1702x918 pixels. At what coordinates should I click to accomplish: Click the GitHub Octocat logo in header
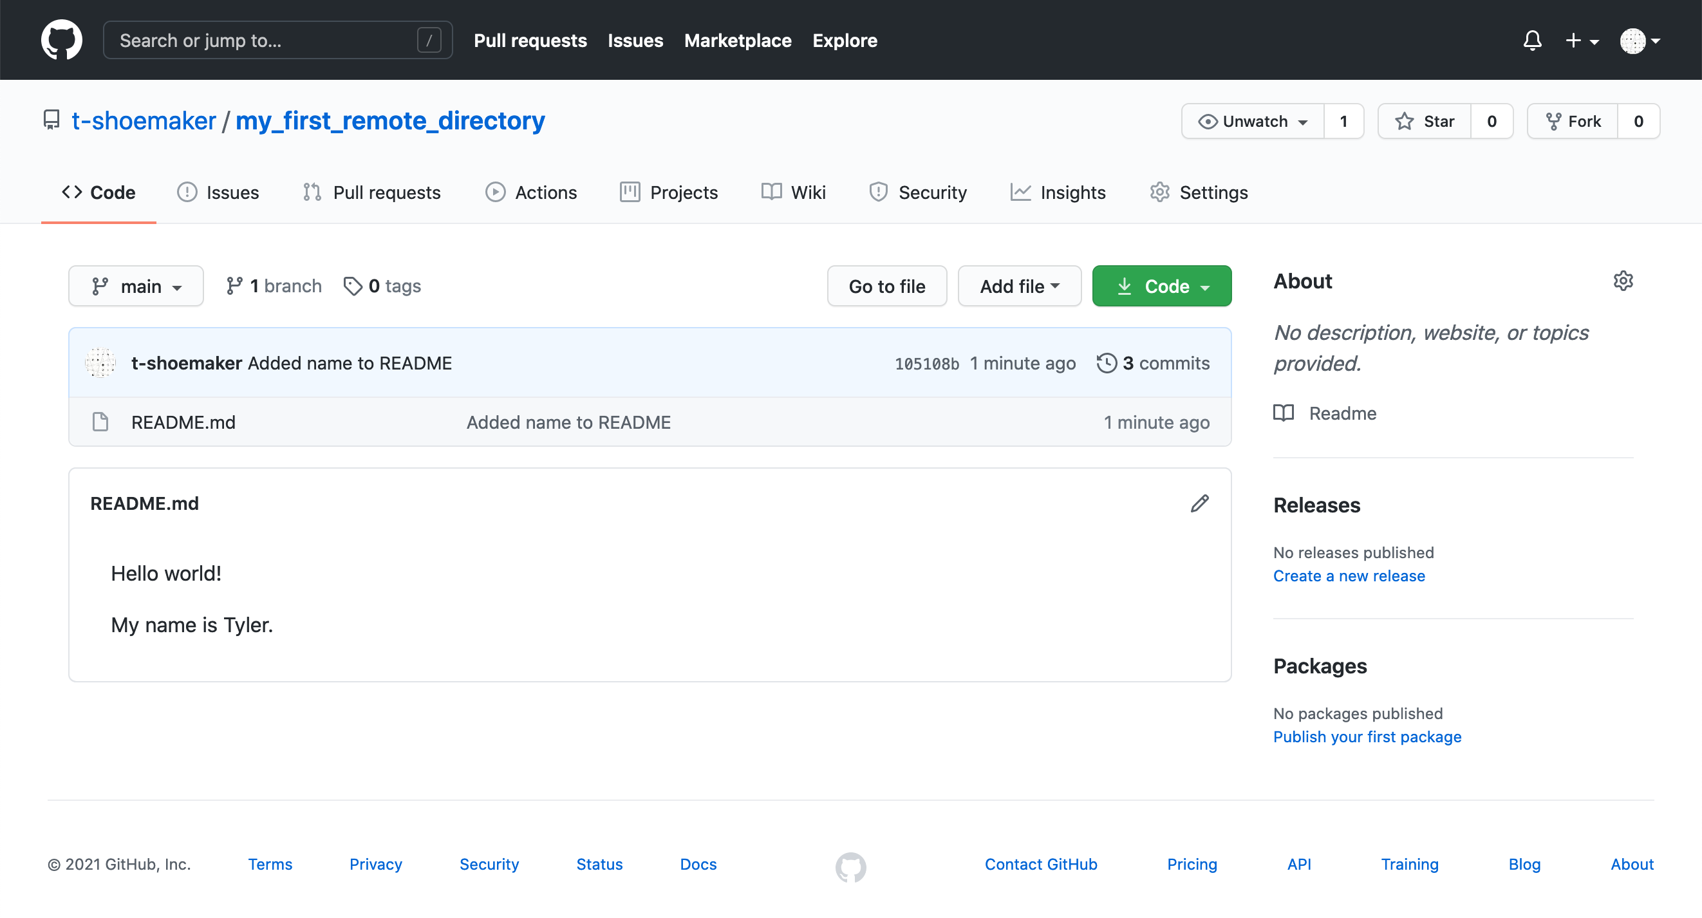(61, 40)
